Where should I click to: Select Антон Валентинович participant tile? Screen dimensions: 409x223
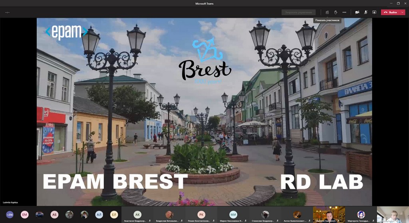297,215
